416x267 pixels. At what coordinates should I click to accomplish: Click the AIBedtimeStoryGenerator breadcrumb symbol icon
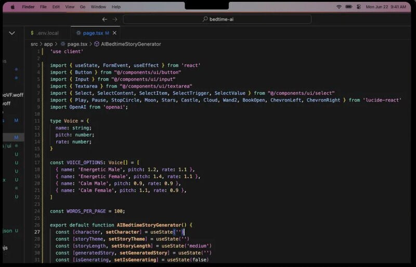pyautogui.click(x=96, y=44)
